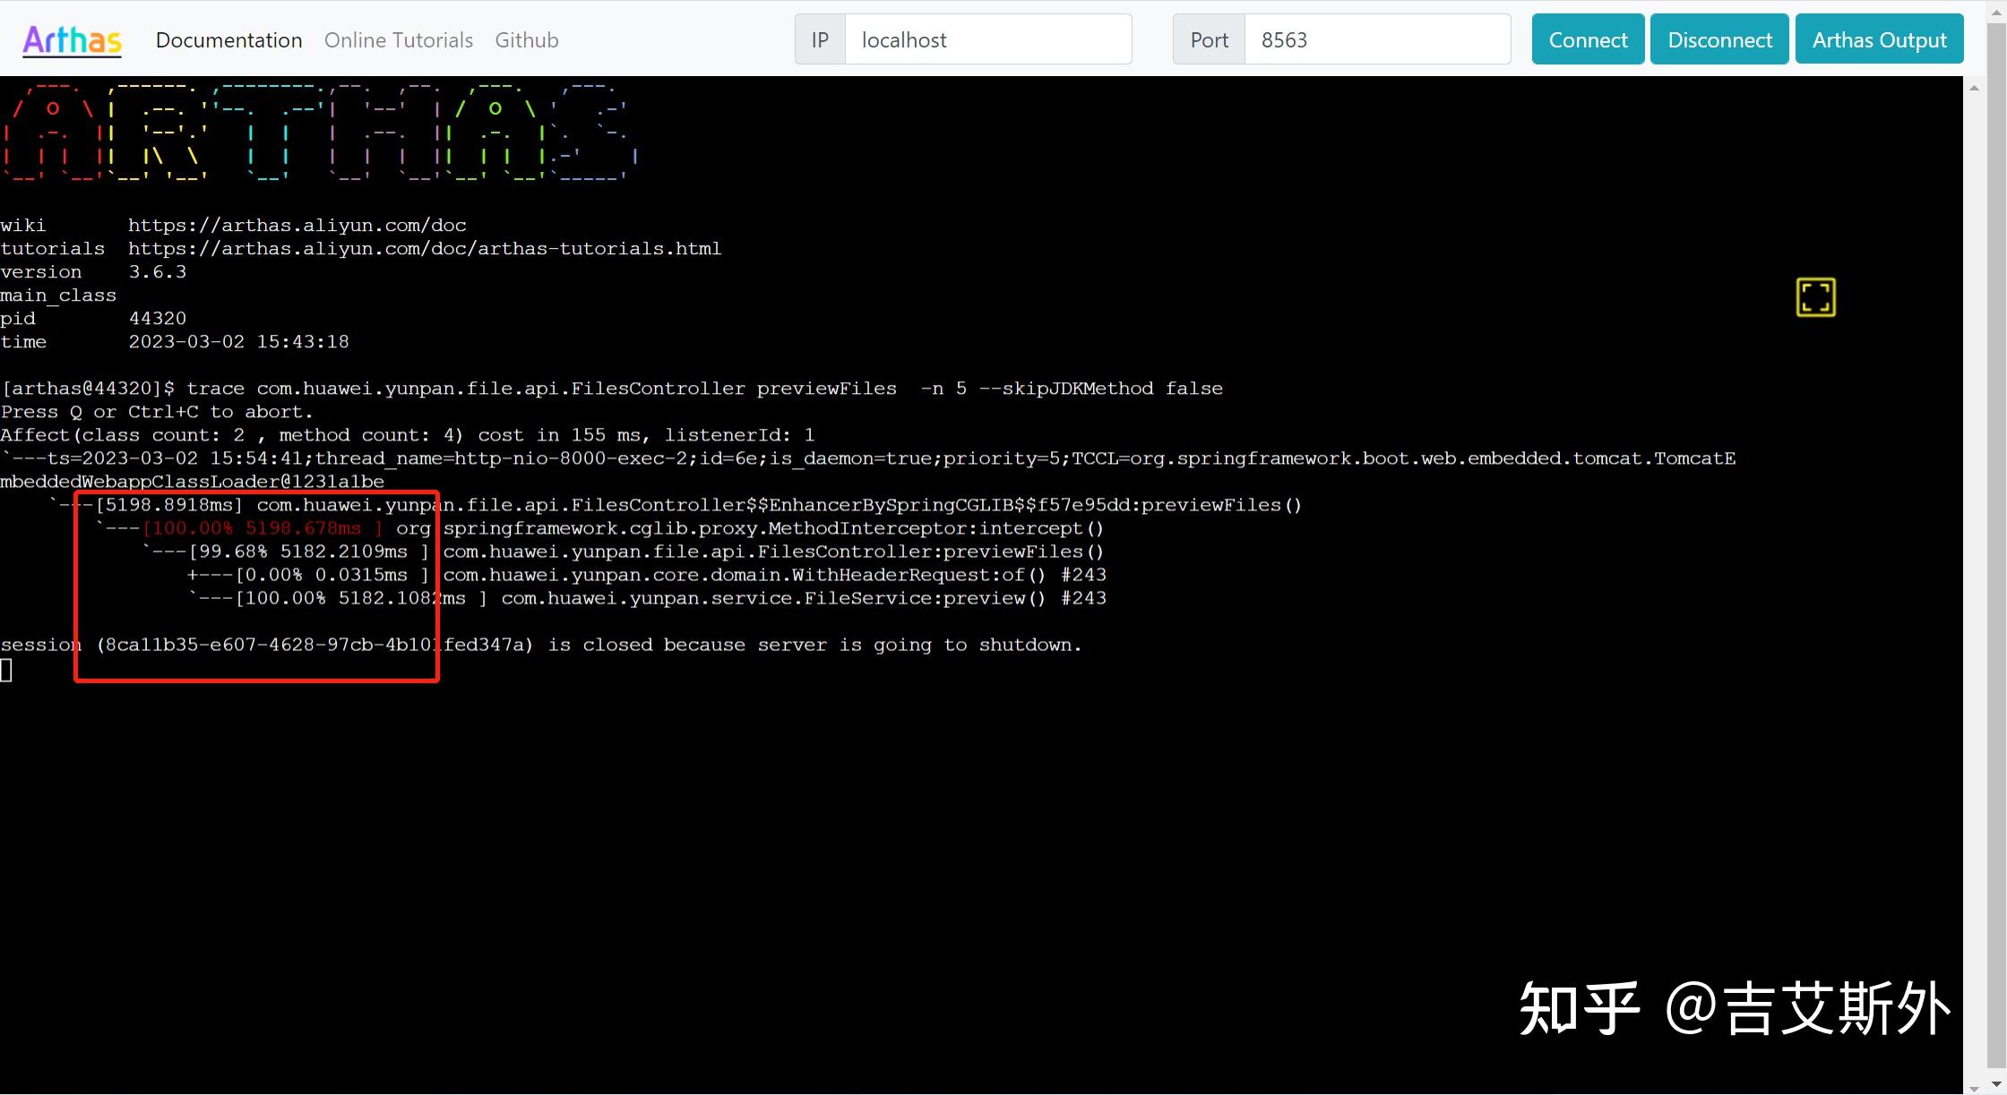The height and width of the screenshot is (1095, 2007).
Task: Click the Port label addon
Action: (1209, 39)
